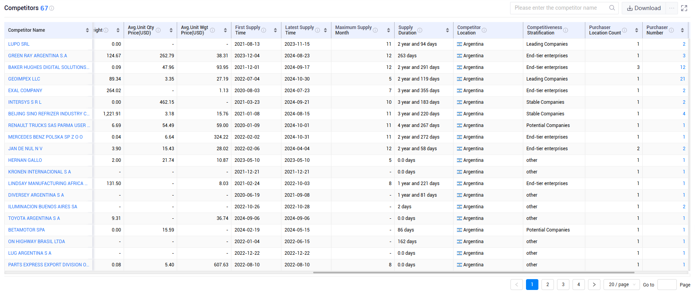
Task: Open competitor JAN DE NUL N V
Action: pos(25,149)
